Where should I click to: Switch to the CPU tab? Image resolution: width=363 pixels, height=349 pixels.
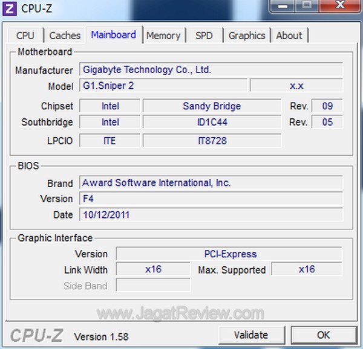[25, 36]
